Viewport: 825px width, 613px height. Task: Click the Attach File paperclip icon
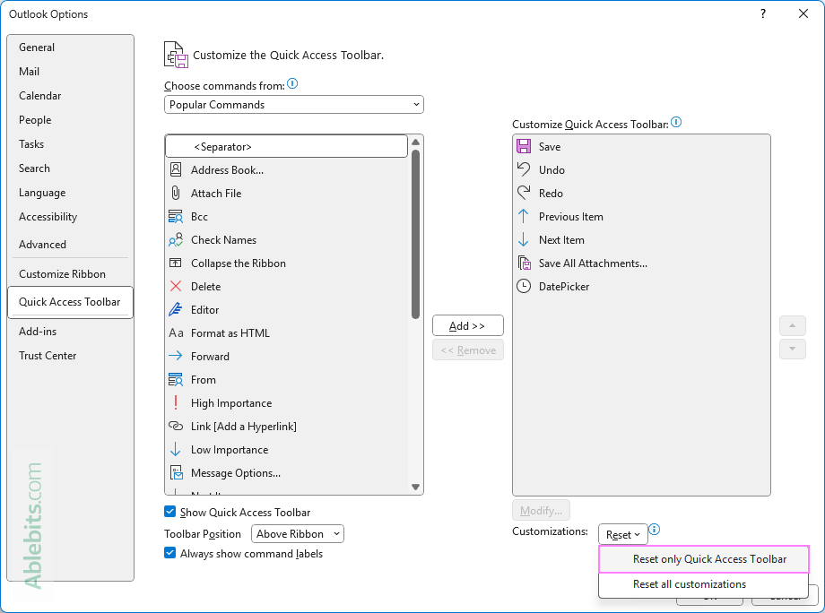pos(176,193)
